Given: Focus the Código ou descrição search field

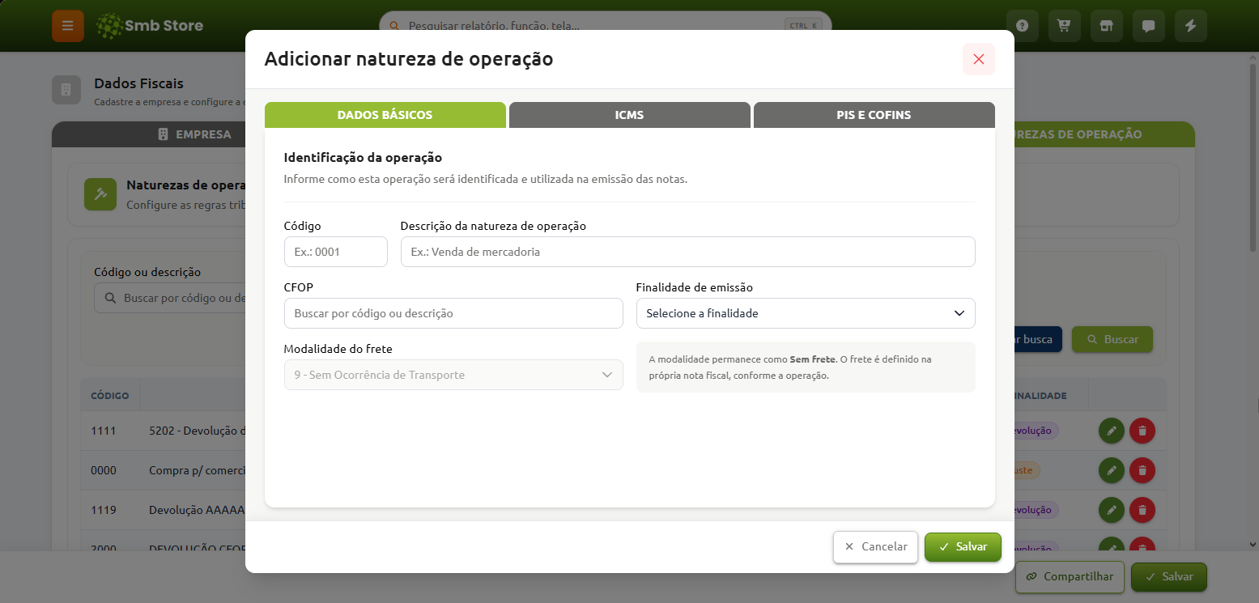Looking at the screenshot, I should pos(170,298).
